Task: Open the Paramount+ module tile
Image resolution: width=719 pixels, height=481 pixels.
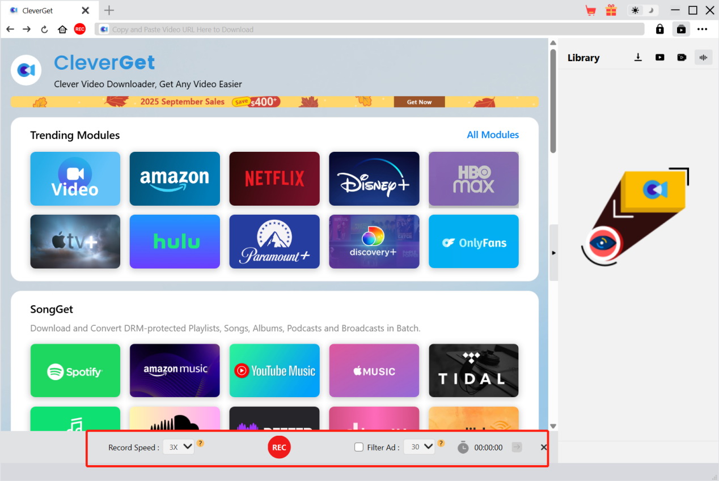Action: point(274,241)
